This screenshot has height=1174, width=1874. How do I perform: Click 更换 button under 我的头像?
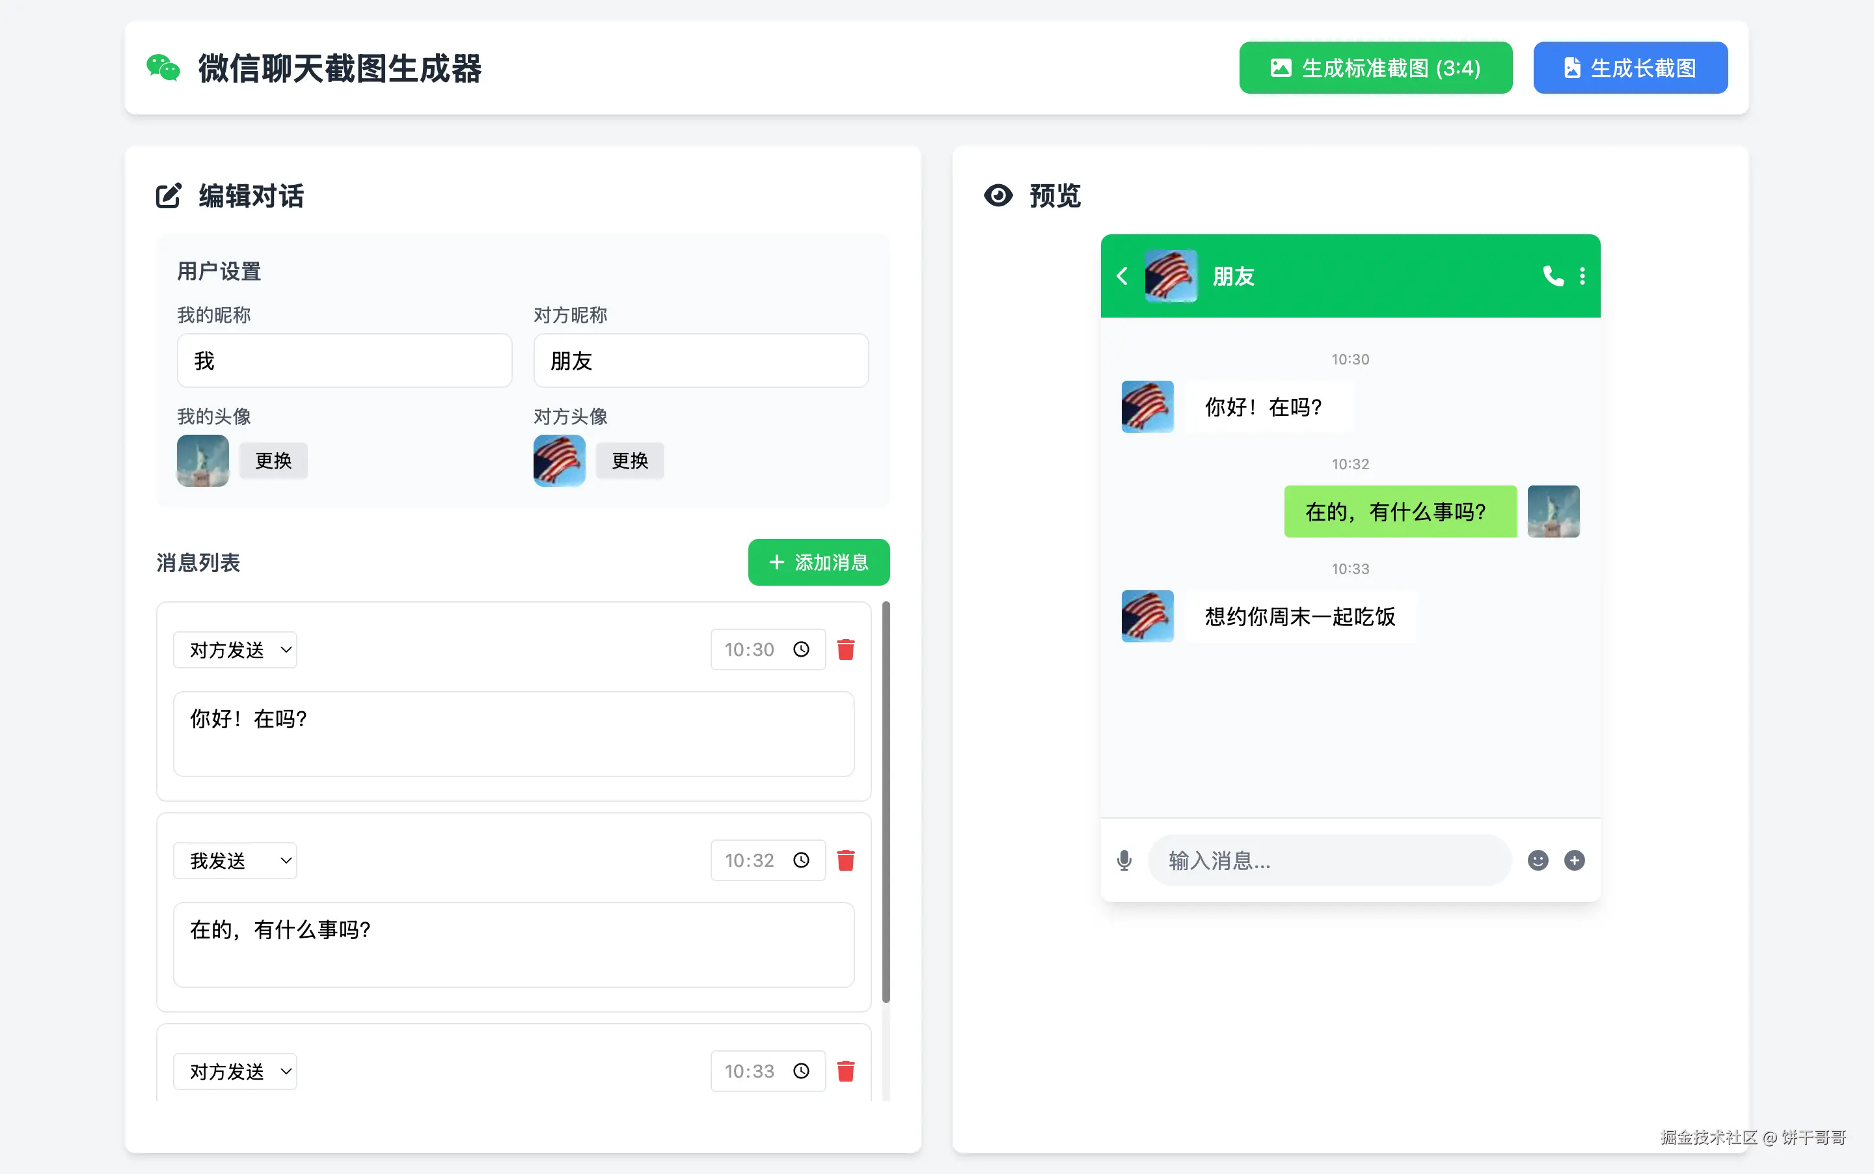coord(273,461)
